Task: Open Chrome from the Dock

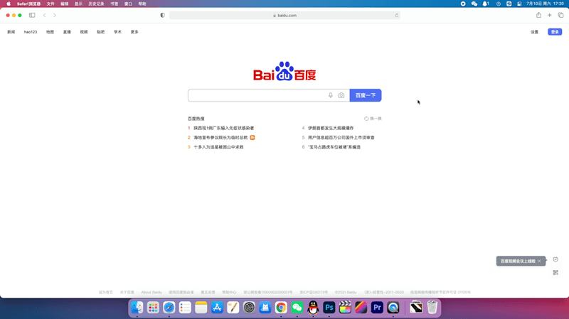Action: coord(281,308)
